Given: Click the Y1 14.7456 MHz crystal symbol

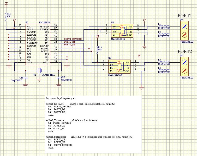Looking at the screenshot, I should click(x=39, y=71).
